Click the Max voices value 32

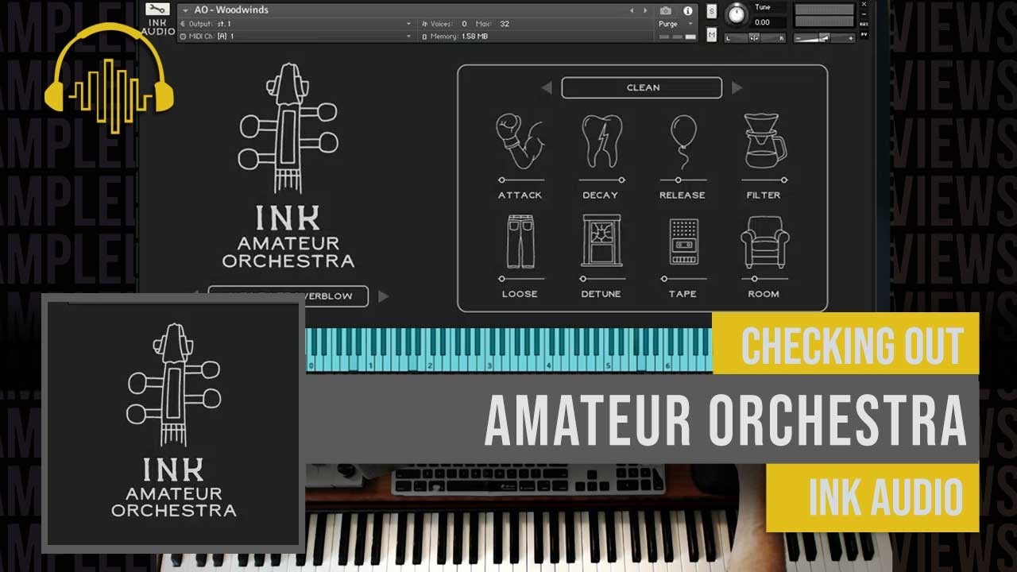(x=504, y=24)
